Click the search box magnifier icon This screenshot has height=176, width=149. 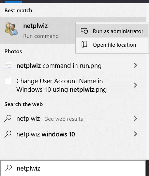(8, 168)
